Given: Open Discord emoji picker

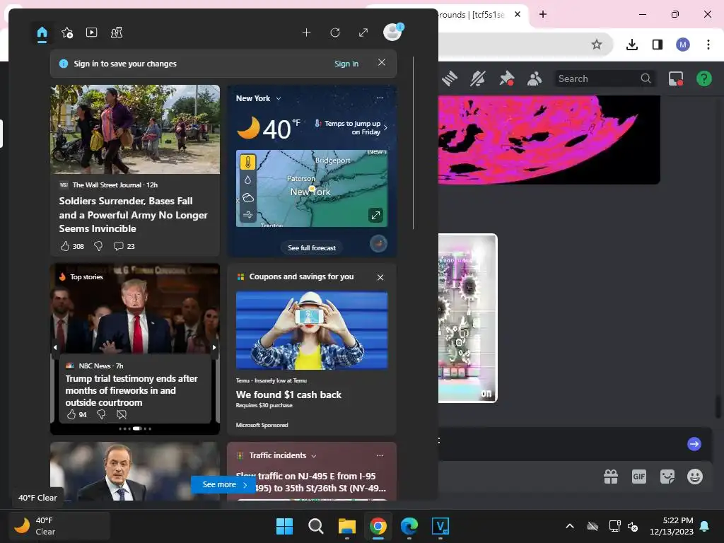Looking at the screenshot, I should click(695, 477).
